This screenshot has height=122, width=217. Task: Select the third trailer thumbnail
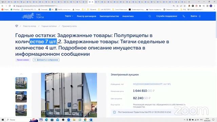(x=21, y=110)
